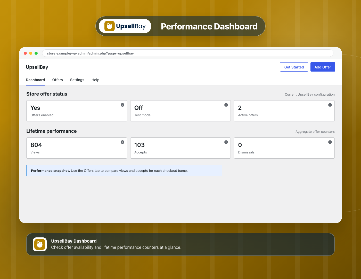
Task: Click info icon on Views card
Action: [122, 142]
